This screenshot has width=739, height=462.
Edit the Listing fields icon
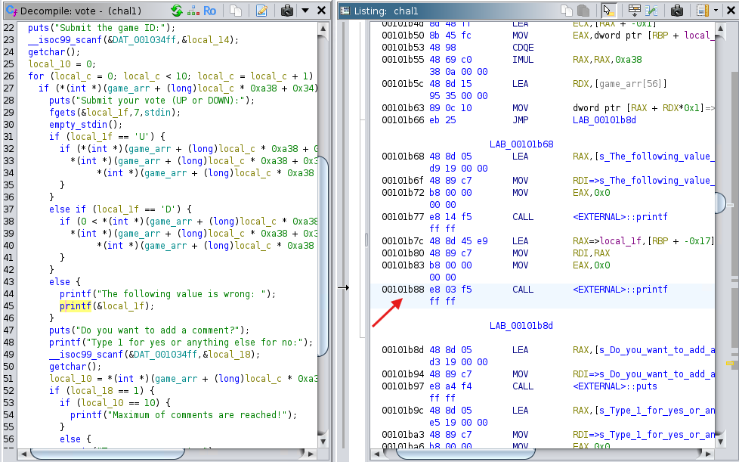tap(635, 11)
